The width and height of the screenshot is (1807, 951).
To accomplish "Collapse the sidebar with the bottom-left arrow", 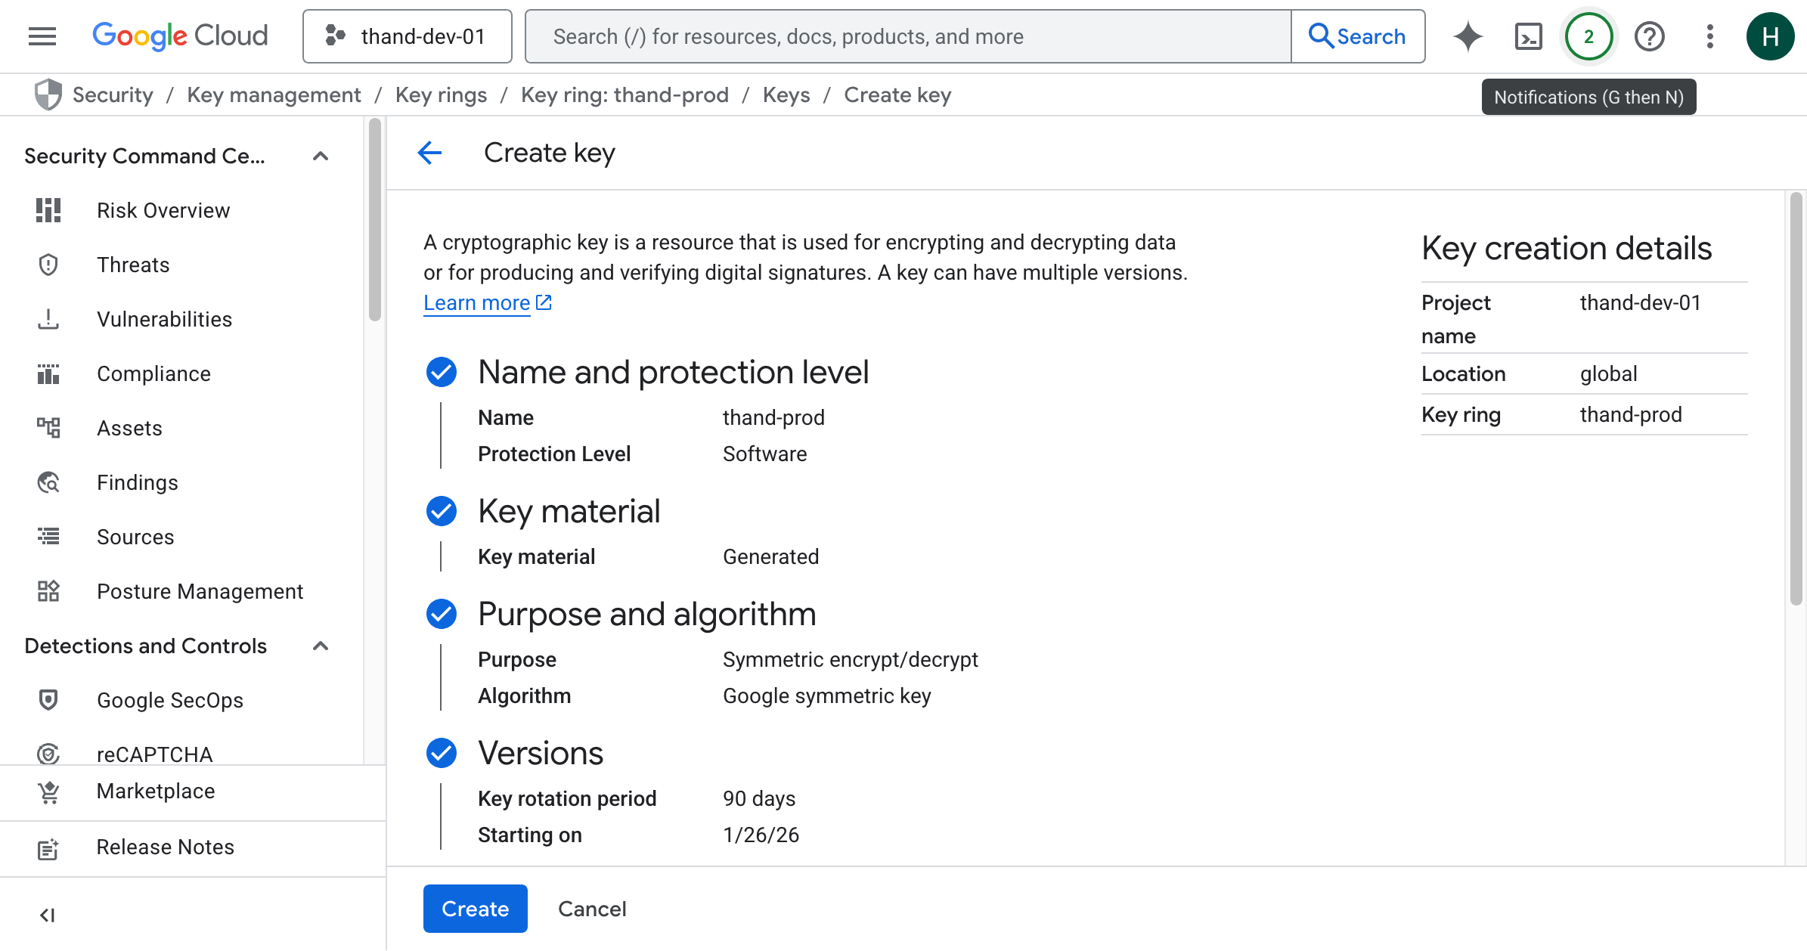I will [x=48, y=915].
